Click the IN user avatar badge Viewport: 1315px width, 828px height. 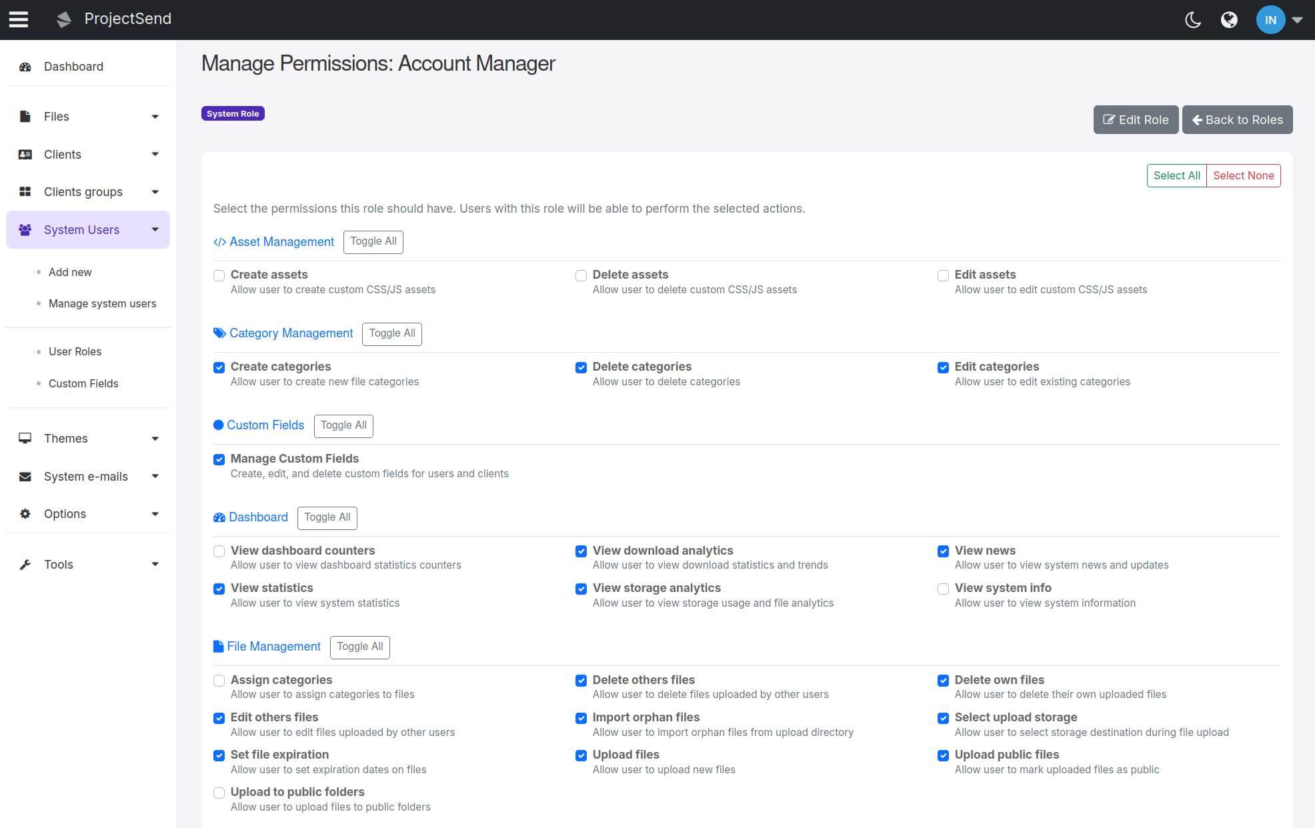(1270, 20)
